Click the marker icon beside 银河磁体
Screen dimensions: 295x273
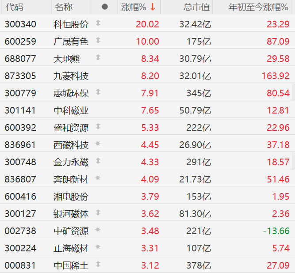pos(98,212)
